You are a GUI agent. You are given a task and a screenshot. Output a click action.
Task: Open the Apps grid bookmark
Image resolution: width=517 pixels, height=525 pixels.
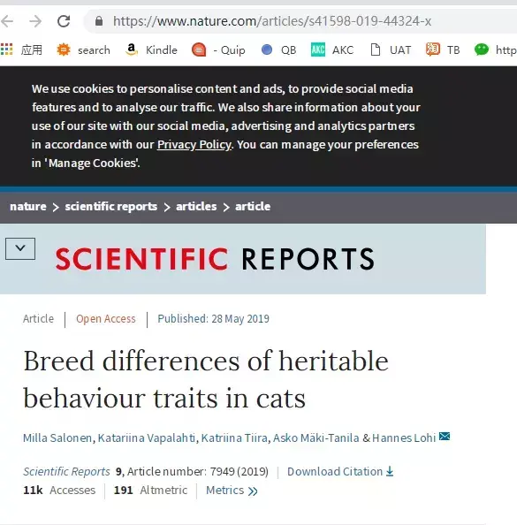21,49
